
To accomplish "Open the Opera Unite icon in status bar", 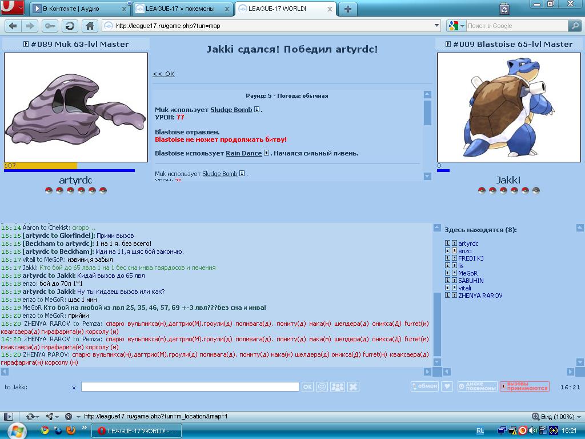I will click(49, 416).
